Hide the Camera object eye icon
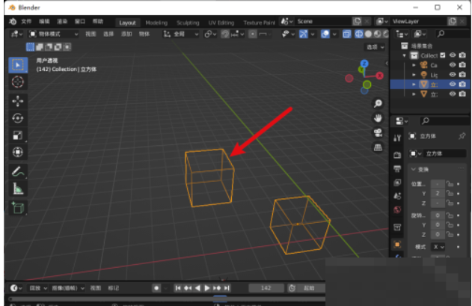 click(x=453, y=65)
